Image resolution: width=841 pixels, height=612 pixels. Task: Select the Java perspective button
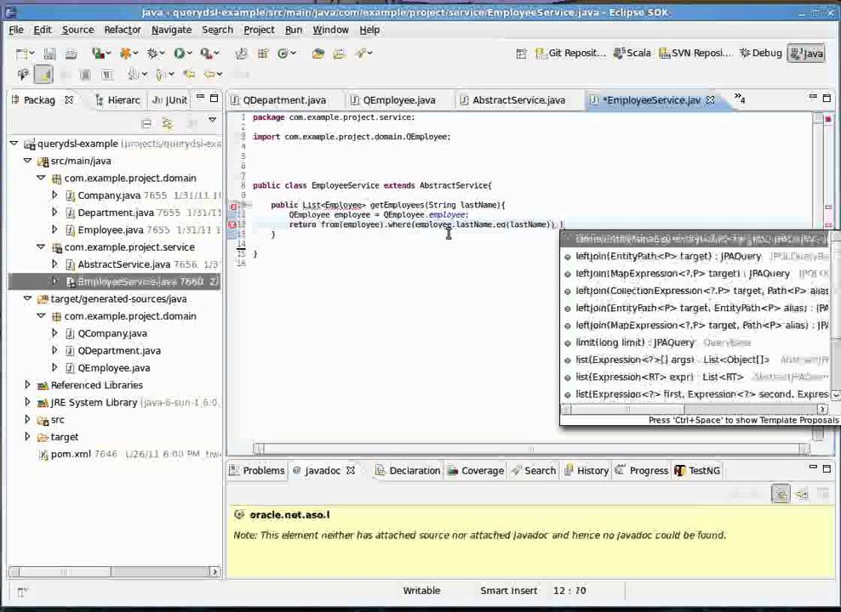click(x=806, y=53)
